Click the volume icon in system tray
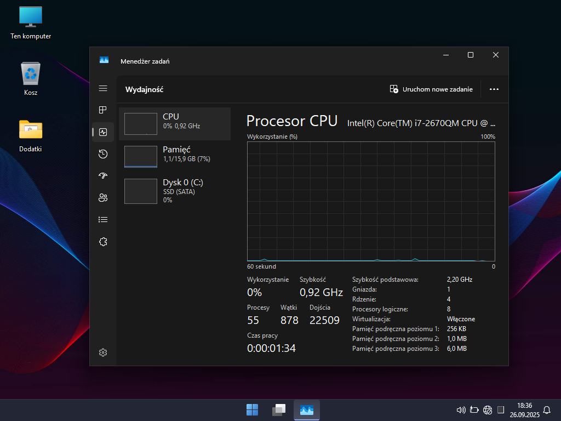 461,410
